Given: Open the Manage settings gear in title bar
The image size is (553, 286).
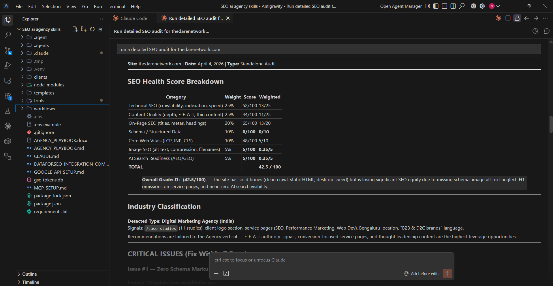Looking at the screenshot, I should pos(482,6).
